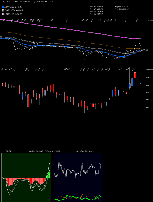The height and width of the screenshot is (202, 153).
Task: Click the ADX values '(14 day) 36, +22, -11'
Action: 86,151
